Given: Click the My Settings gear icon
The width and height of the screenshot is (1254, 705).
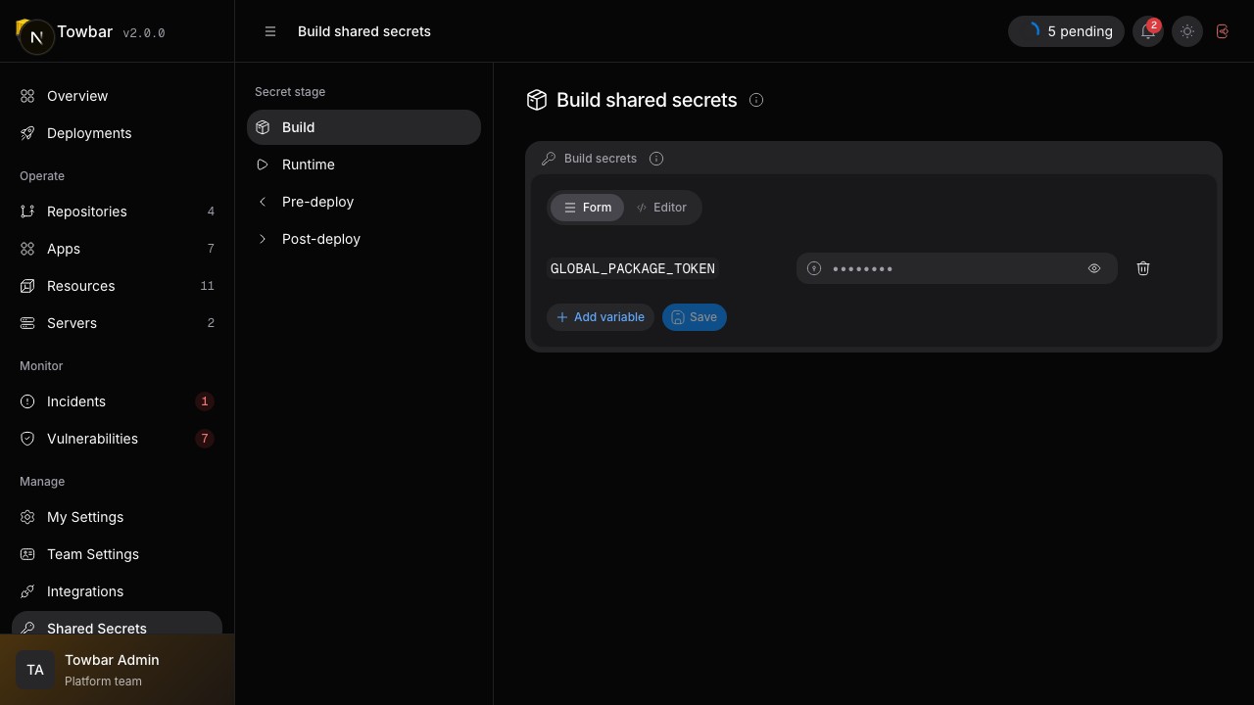Looking at the screenshot, I should [x=27, y=517].
